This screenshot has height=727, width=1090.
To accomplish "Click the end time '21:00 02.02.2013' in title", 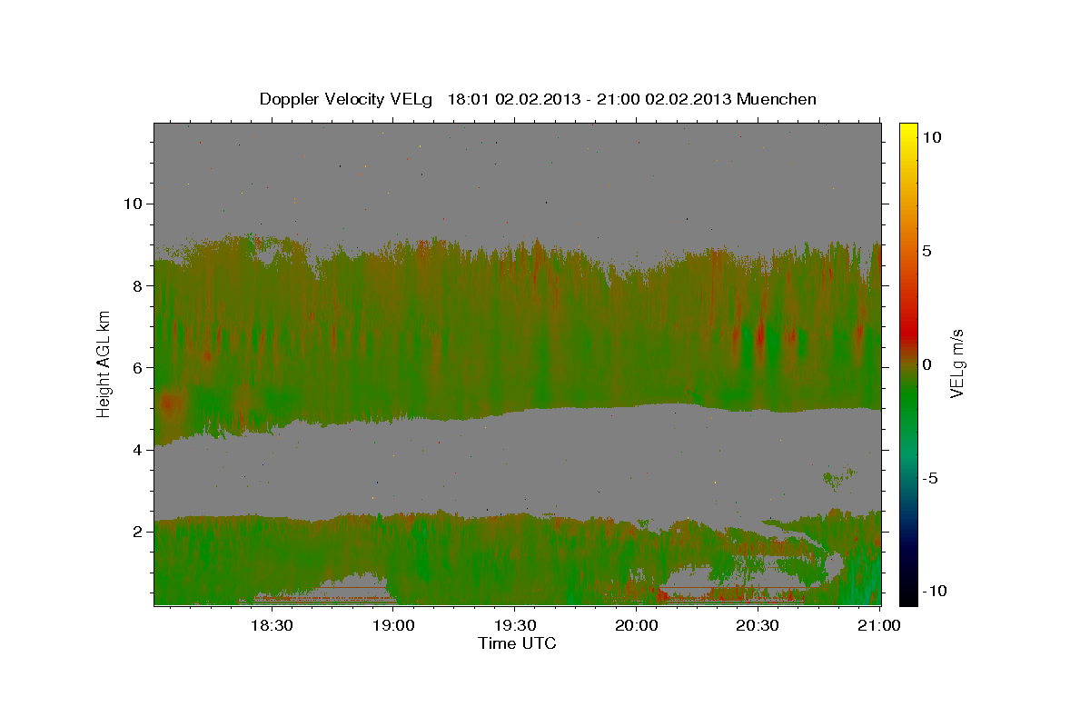I will [662, 99].
